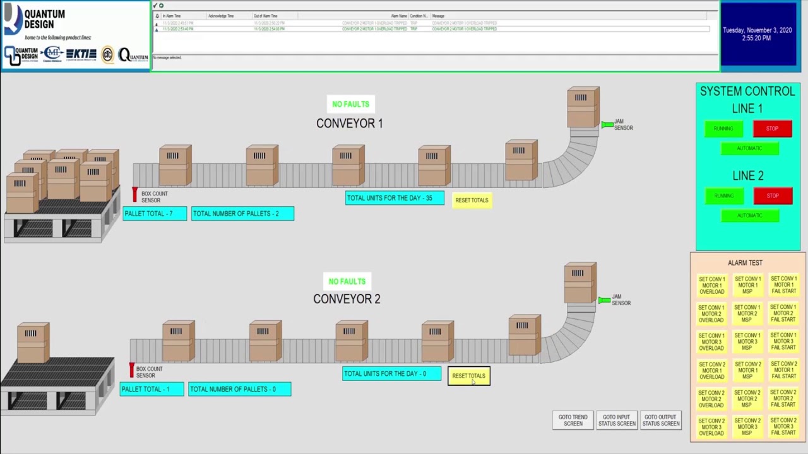Screen dimensions: 808x454
Task: Click the acknowledge checkmark icon in alarm banner
Action: (155, 6)
